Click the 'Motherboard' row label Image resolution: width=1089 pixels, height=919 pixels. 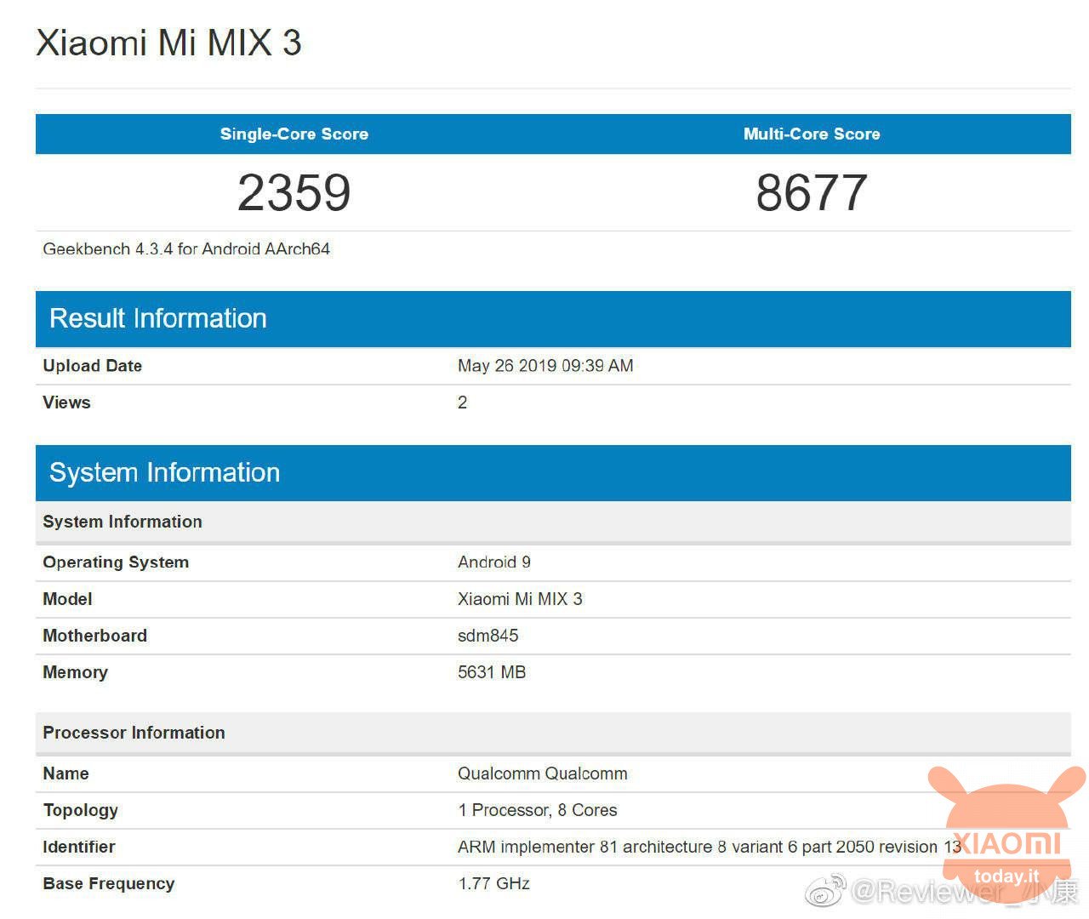pyautogui.click(x=94, y=636)
